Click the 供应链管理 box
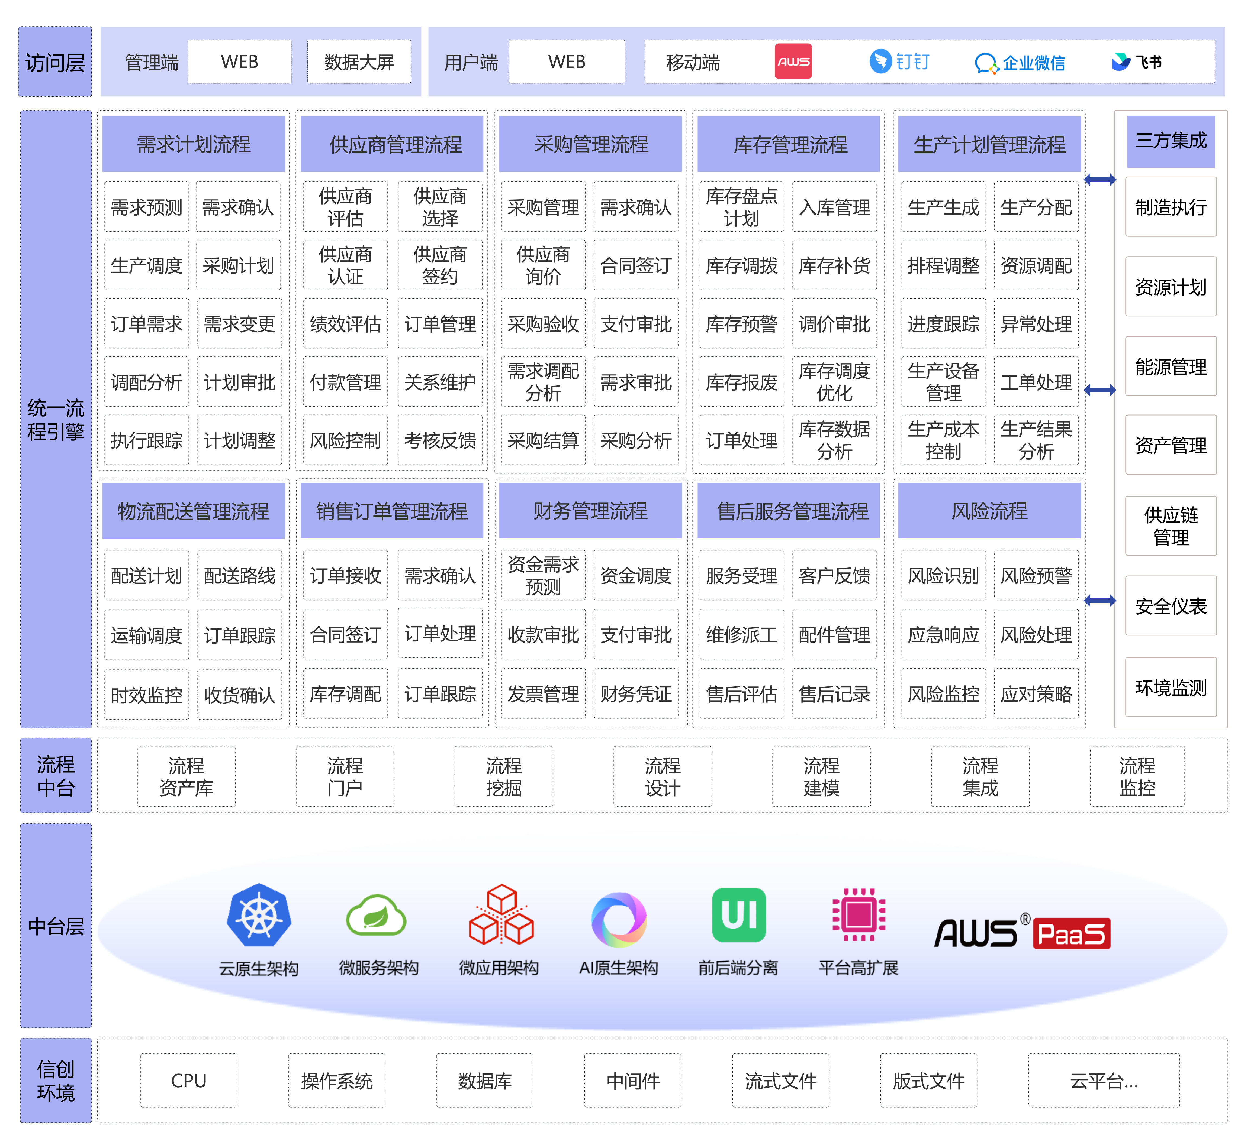Viewport: 1254px width, 1142px height. pyautogui.click(x=1171, y=526)
